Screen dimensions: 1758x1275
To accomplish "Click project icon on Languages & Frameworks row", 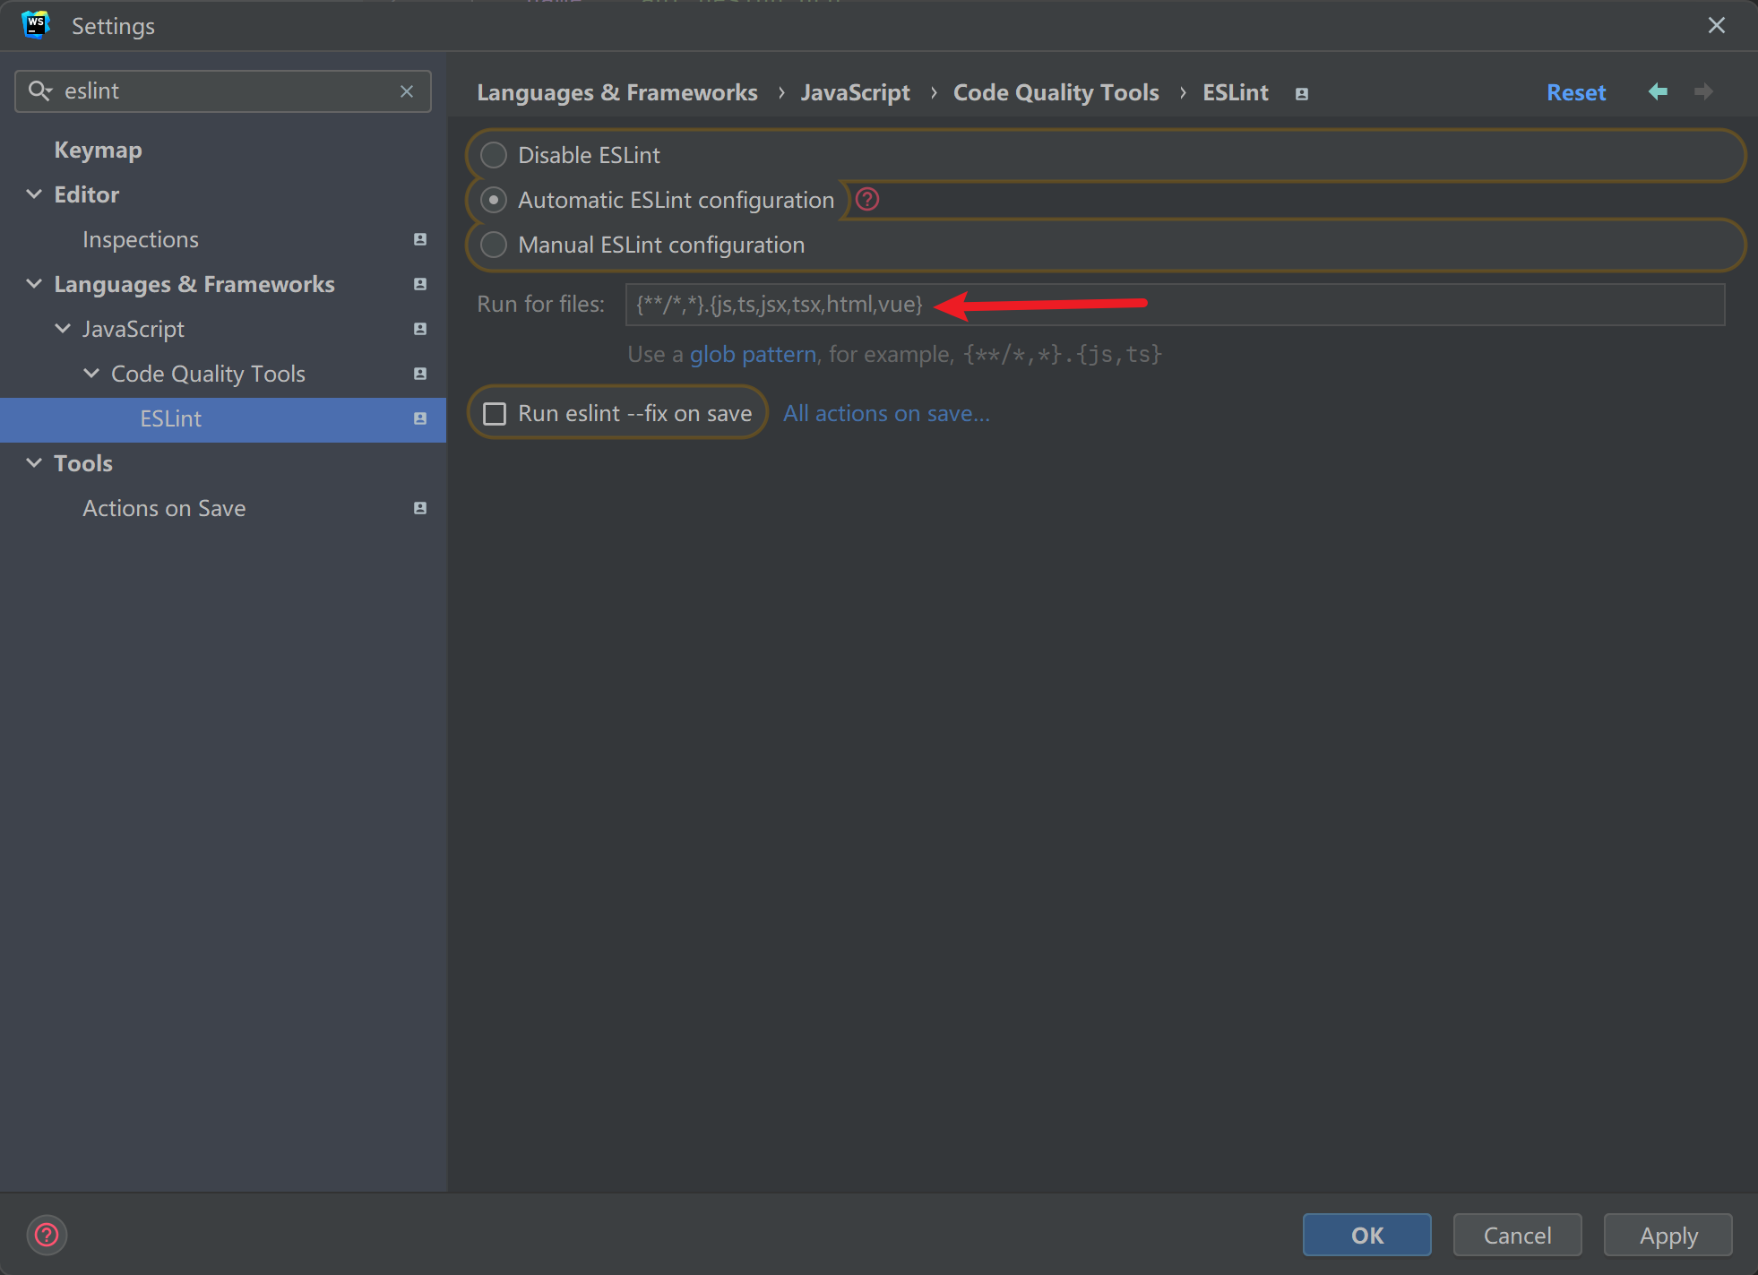I will click(x=420, y=284).
